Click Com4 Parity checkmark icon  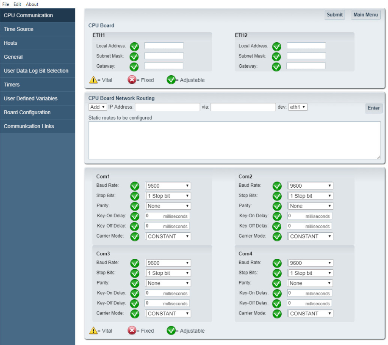[x=277, y=284]
